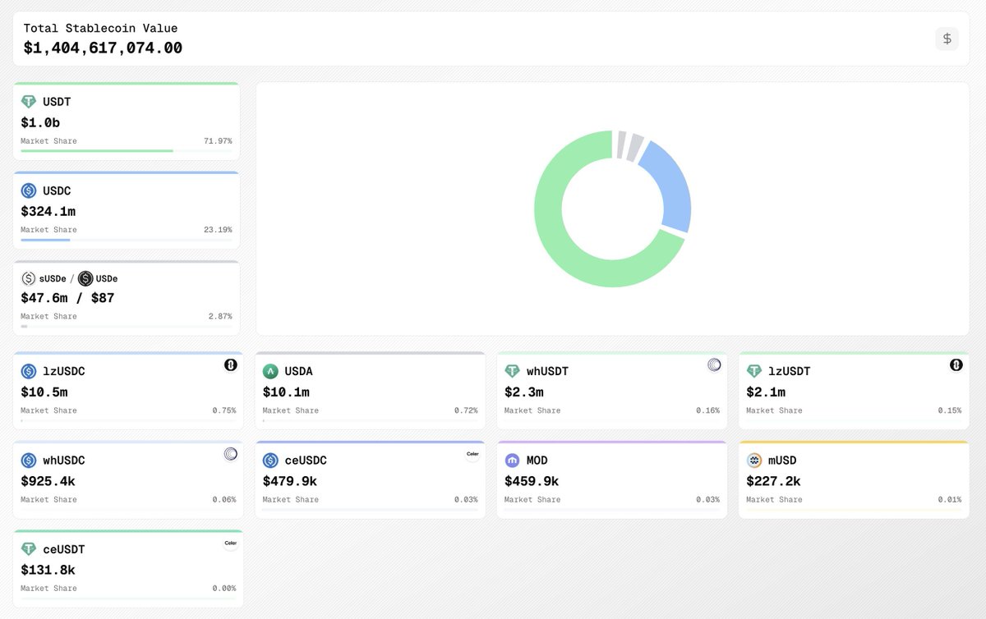The image size is (986, 619).
Task: Click the whUSDC card title text
Action: coord(64,461)
